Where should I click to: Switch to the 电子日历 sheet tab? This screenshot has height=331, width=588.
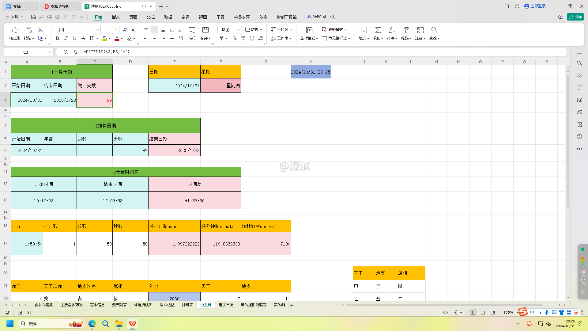(x=226, y=305)
